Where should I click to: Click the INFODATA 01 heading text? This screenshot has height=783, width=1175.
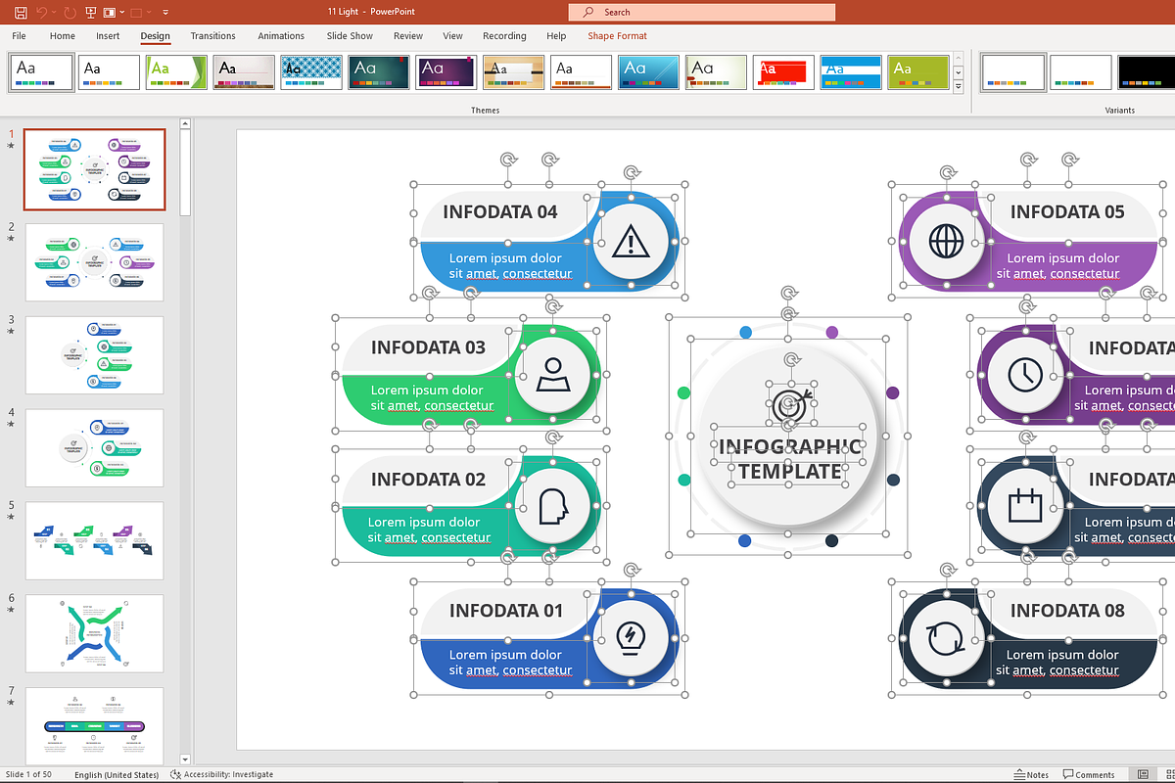point(506,610)
